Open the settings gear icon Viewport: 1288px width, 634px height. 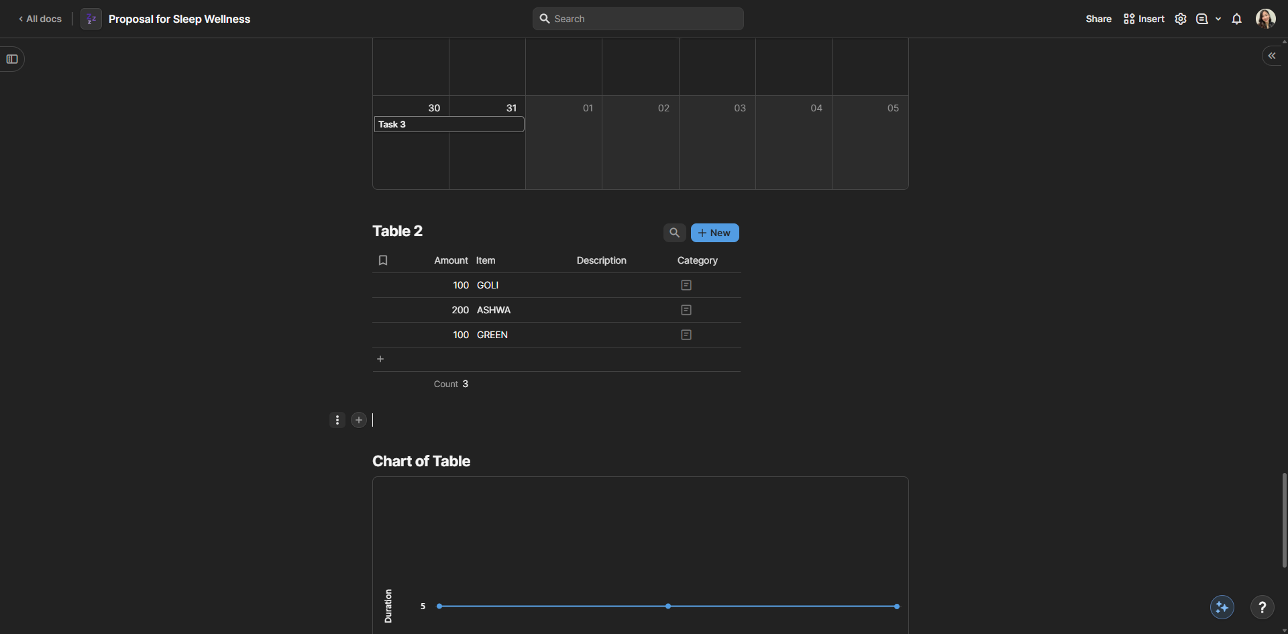(x=1181, y=19)
